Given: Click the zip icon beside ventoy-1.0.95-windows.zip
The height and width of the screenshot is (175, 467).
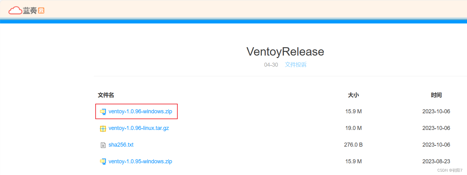Looking at the screenshot, I should [103, 161].
